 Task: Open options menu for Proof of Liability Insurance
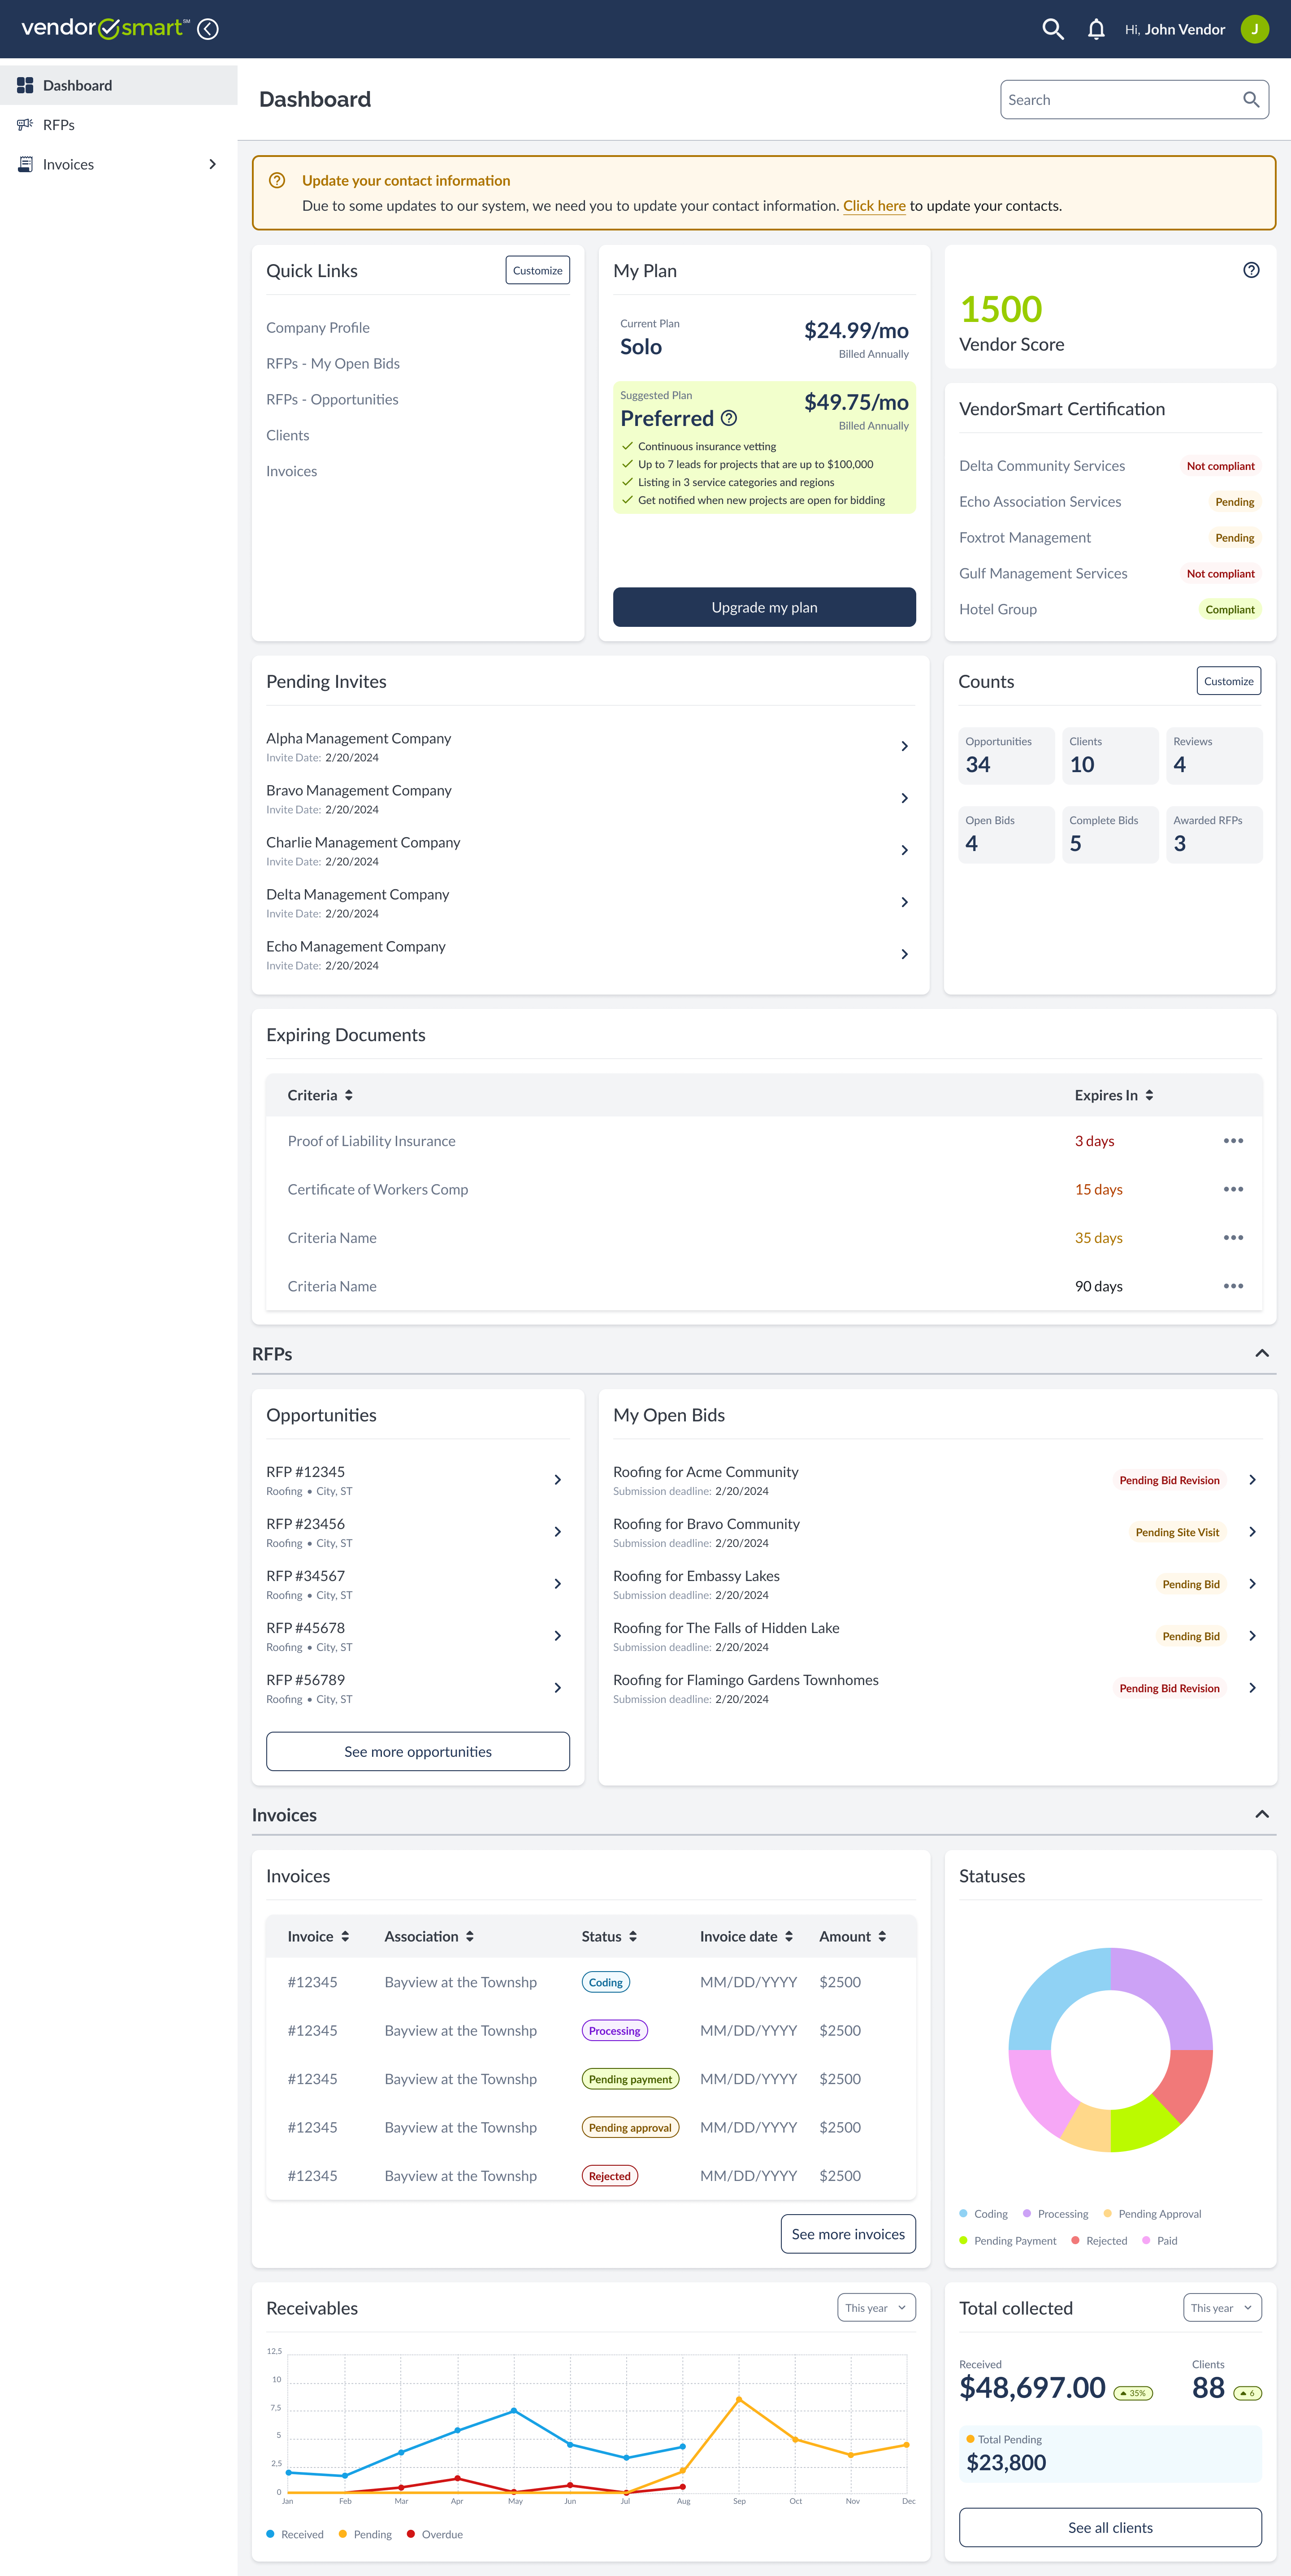tap(1233, 1141)
